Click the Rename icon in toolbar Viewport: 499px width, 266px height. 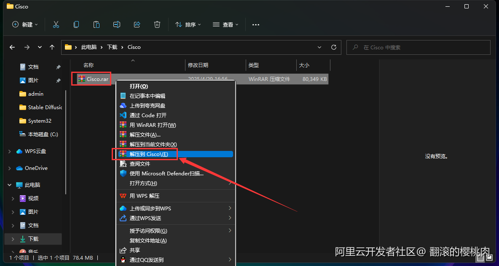coord(116,24)
